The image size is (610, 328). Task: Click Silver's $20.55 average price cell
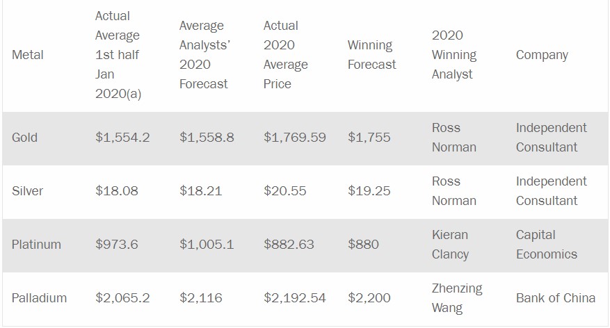click(284, 191)
